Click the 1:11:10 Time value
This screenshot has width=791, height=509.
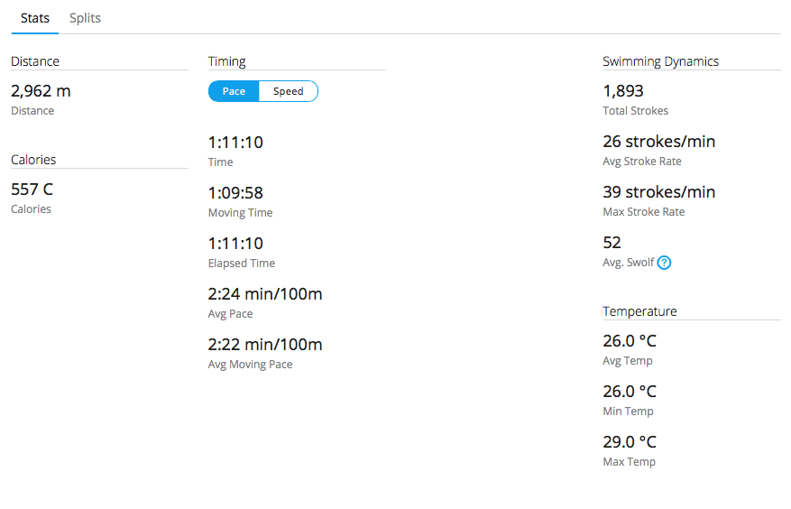(x=235, y=143)
